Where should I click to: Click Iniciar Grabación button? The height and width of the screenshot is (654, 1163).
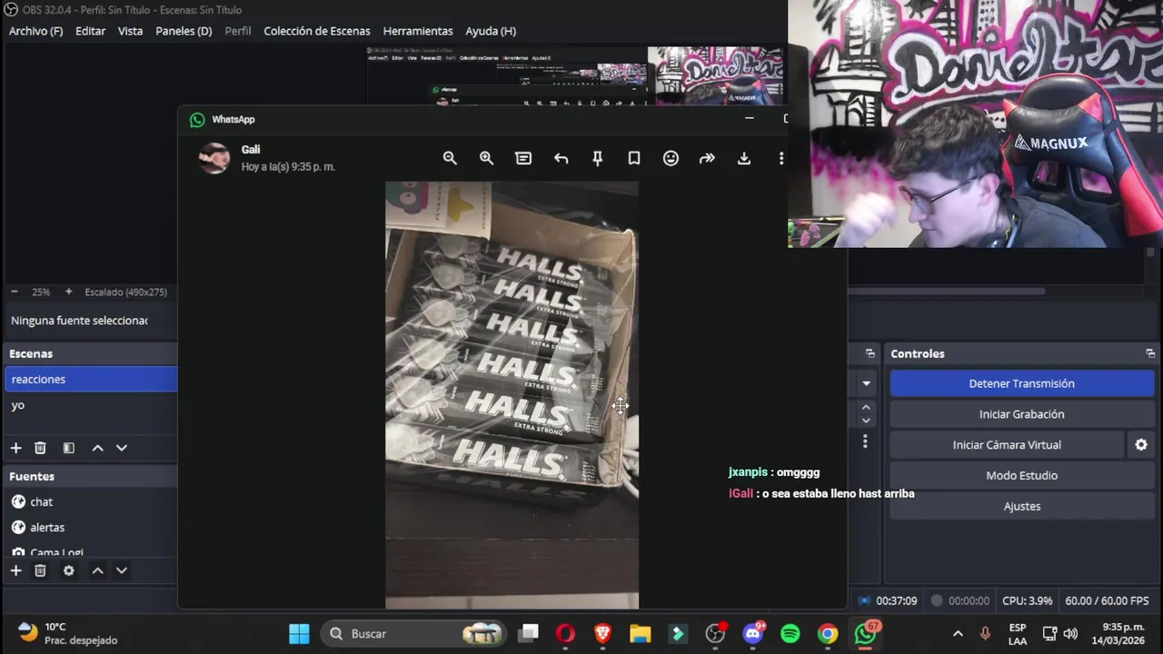pos(1021,414)
